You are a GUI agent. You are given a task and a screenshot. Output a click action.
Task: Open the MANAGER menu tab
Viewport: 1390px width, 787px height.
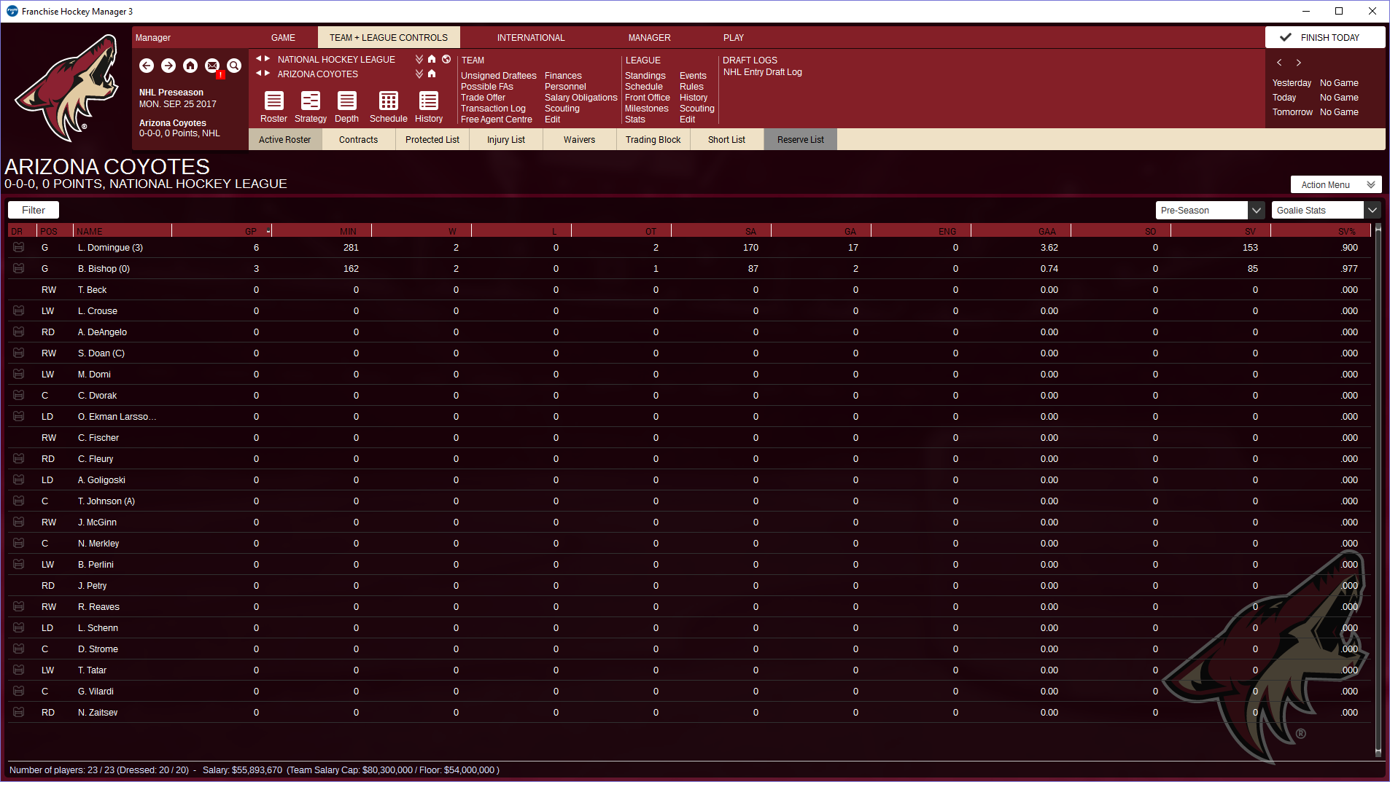[649, 38]
